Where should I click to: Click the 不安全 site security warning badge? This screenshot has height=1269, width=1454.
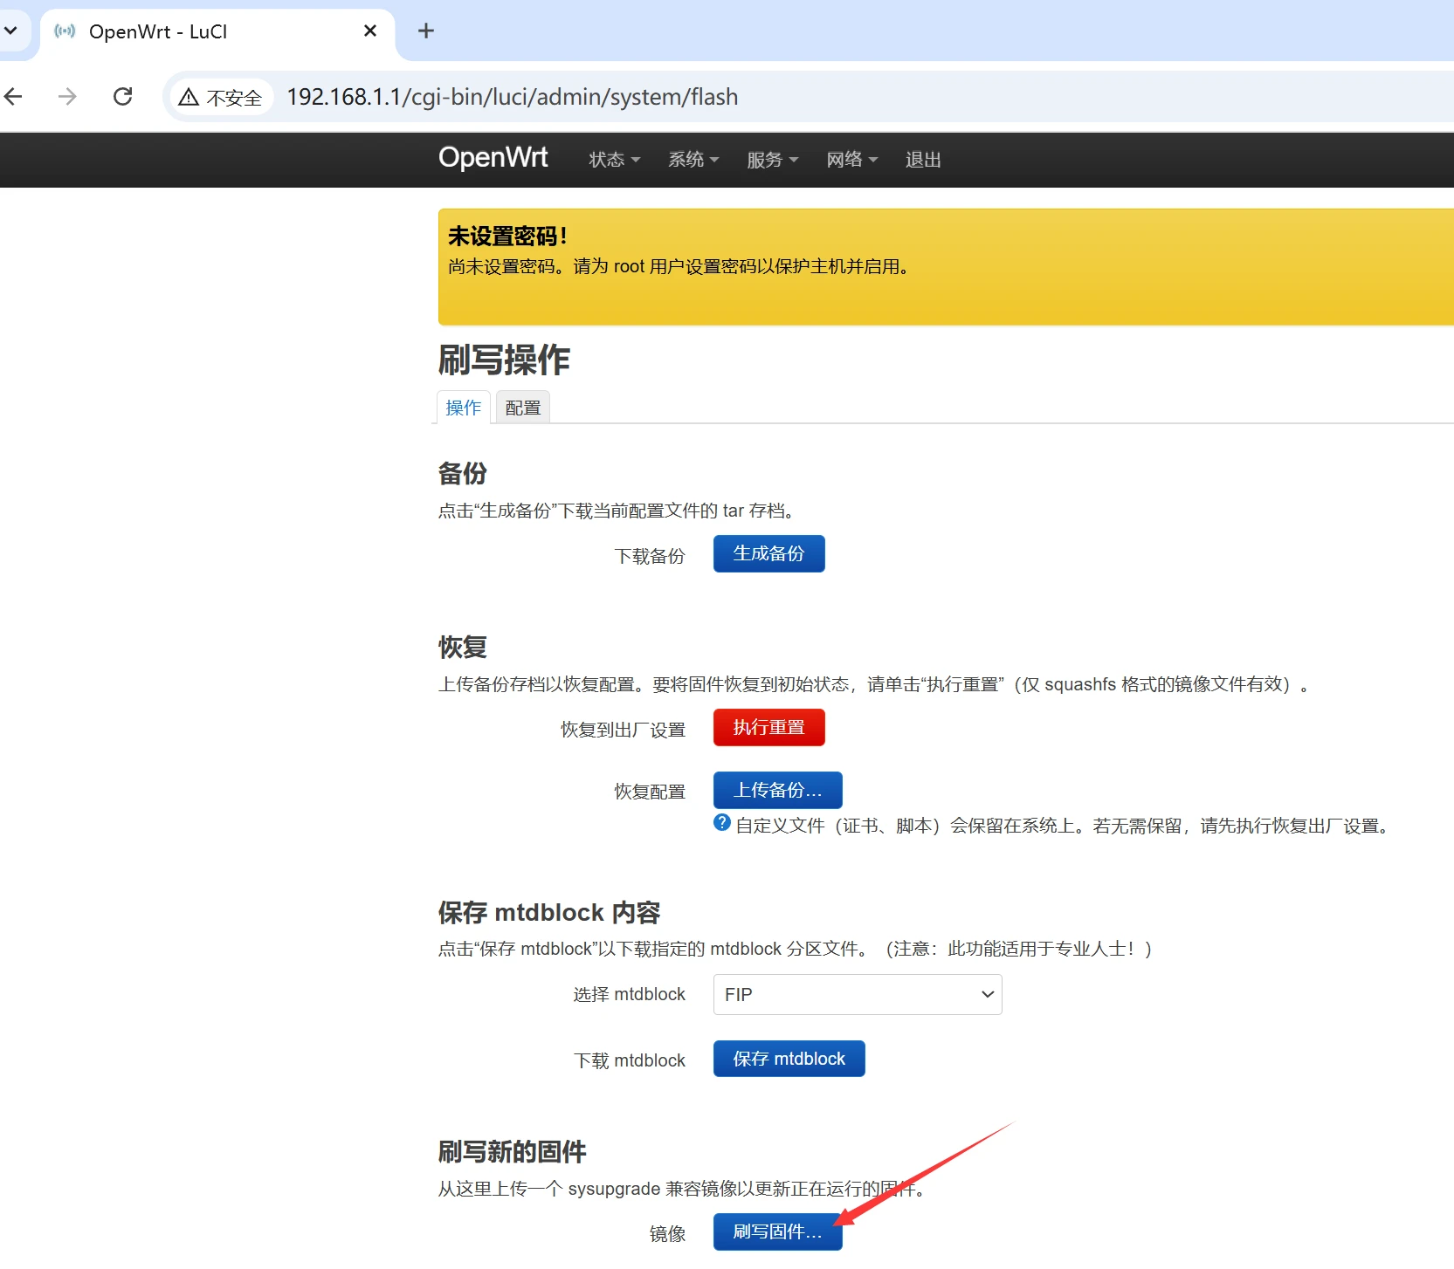coord(221,97)
